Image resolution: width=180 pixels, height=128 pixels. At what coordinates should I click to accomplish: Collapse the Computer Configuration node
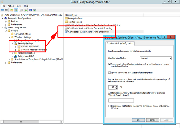click(x=3, y=18)
